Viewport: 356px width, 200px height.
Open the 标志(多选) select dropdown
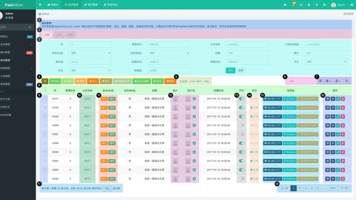pos(90,53)
